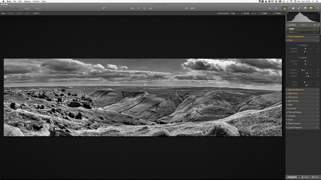Toggle the histogram display icon
321x180 pixels.
pyautogui.click(x=285, y=8)
